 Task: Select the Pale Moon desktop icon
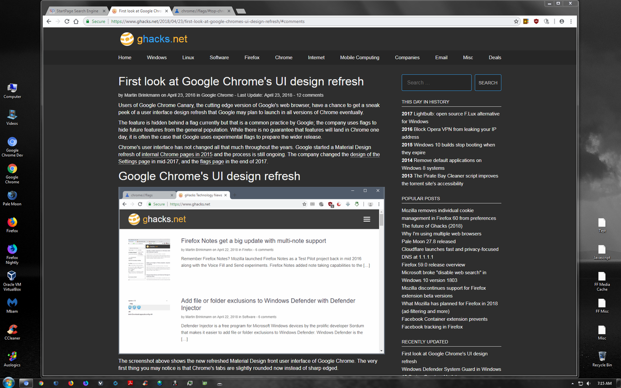(12, 198)
